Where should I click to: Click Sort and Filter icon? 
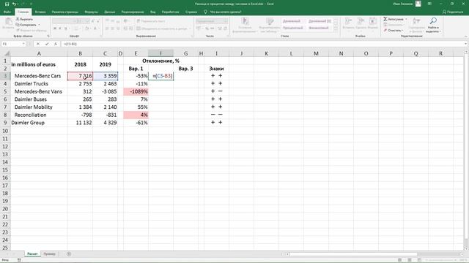pyautogui.click(x=416, y=21)
